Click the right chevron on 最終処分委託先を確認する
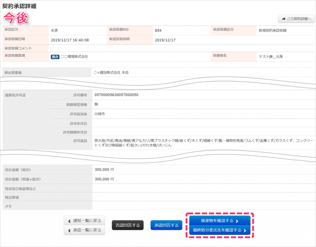316x247 pixels. [x=245, y=230]
